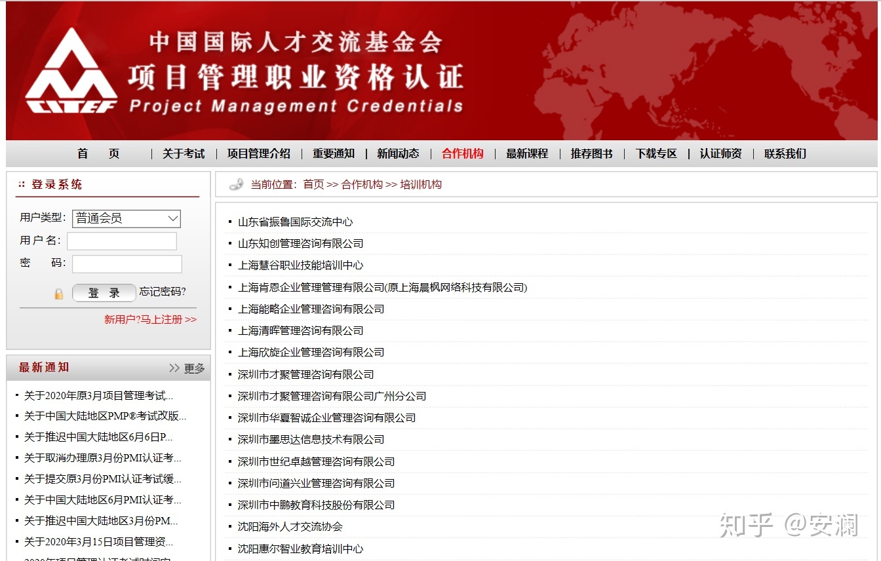The height and width of the screenshot is (561, 881).
Task: Open the 重要通知 menu item
Action: 334,153
